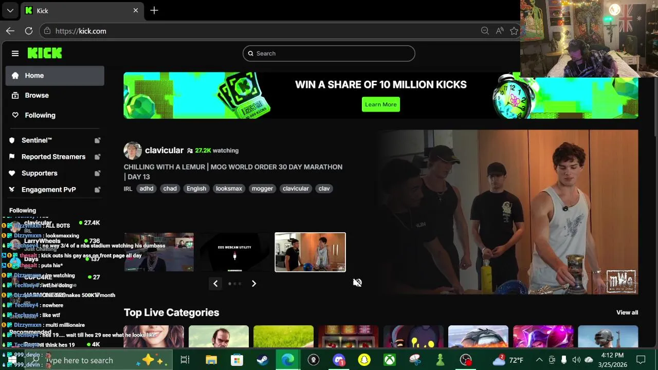Screen dimensions: 658x370
Task: Click external-link icon beside Sentinel™
Action: point(97,140)
